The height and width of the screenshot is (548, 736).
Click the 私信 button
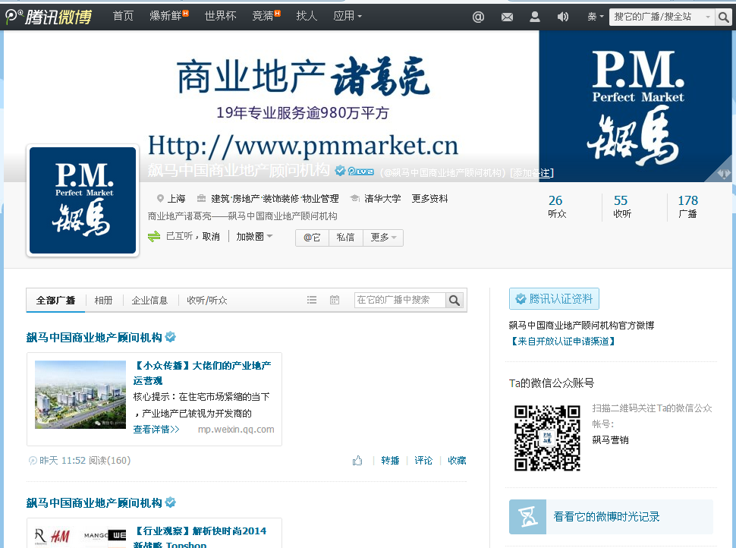346,237
